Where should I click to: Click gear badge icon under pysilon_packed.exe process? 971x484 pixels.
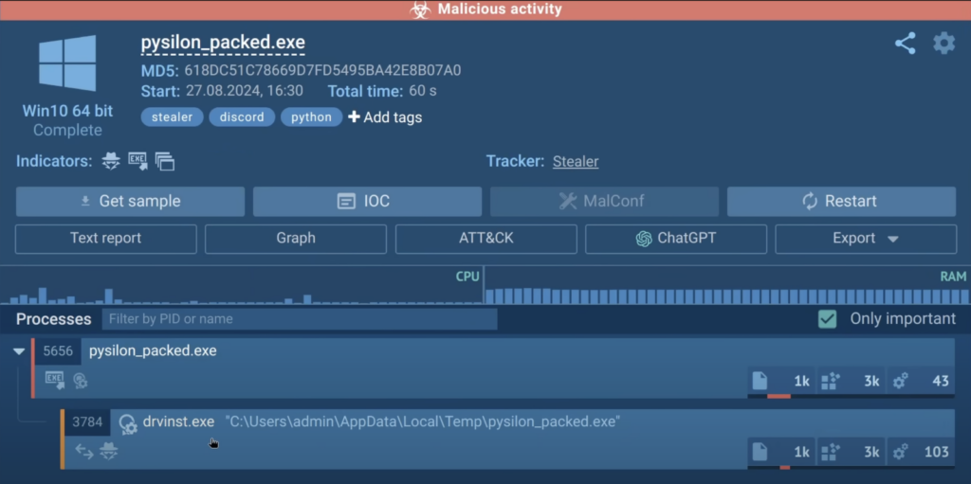[81, 381]
